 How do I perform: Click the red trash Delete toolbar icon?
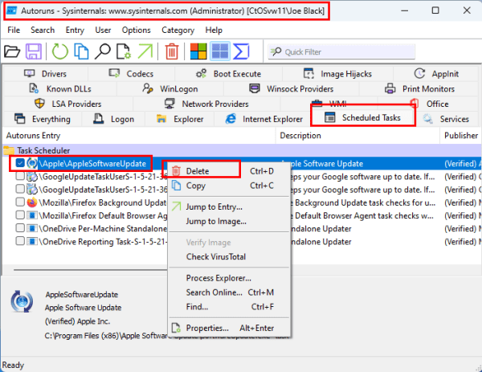172,51
